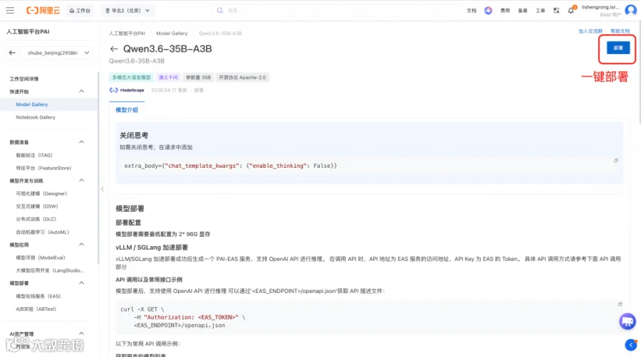This screenshot has width=641, height=357.
Task: Open the 文档 top menu item
Action: pos(471,11)
